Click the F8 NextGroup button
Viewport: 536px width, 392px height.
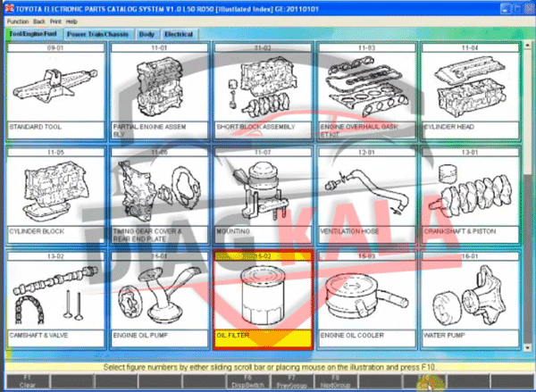coord(336,381)
